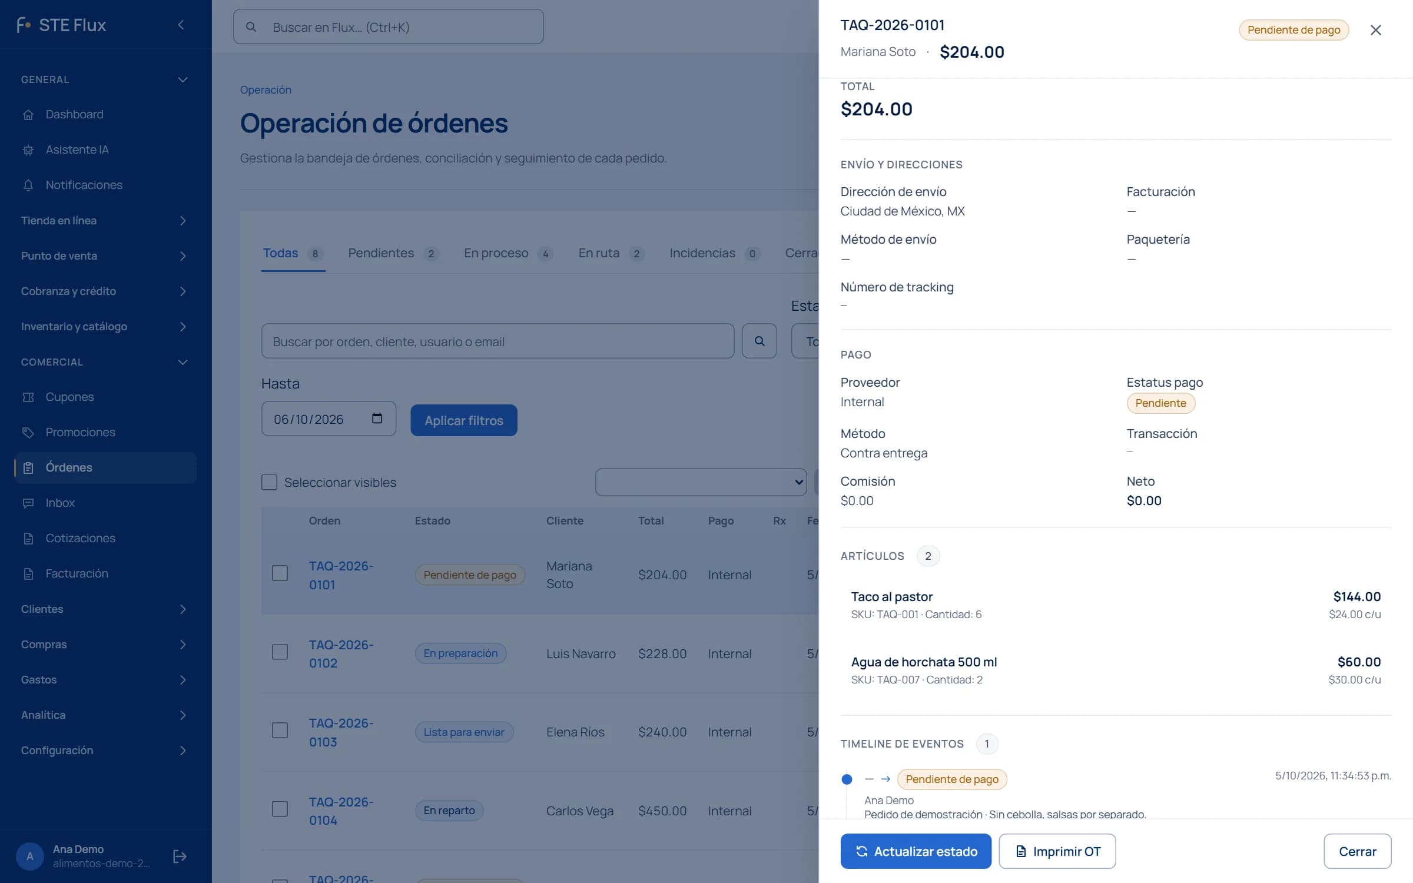The width and height of the screenshot is (1413, 883).
Task: Switch to the En proceso tab
Action: coord(509,253)
